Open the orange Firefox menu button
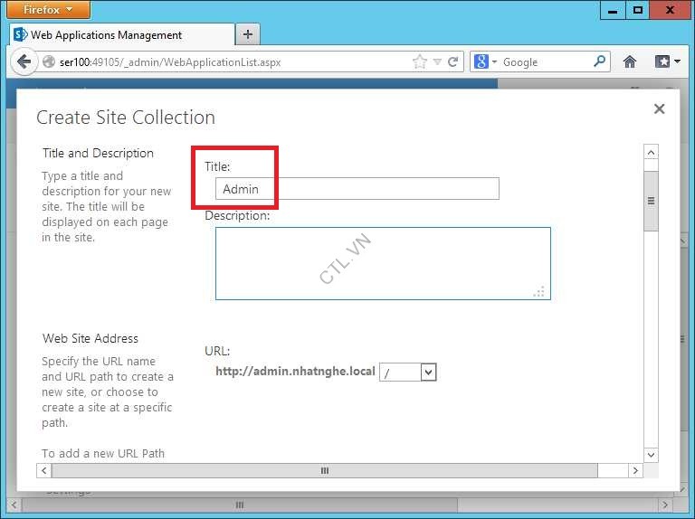The image size is (695, 519). point(49,10)
